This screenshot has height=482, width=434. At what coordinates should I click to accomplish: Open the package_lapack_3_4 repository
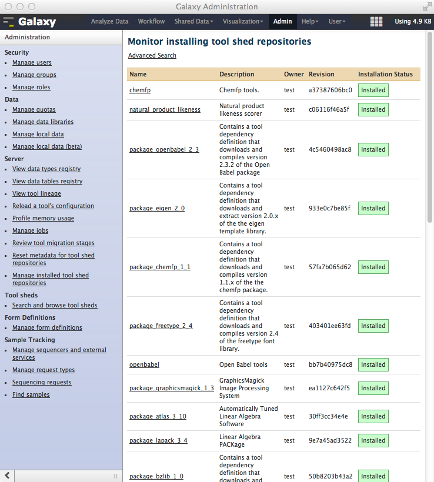[158, 440]
